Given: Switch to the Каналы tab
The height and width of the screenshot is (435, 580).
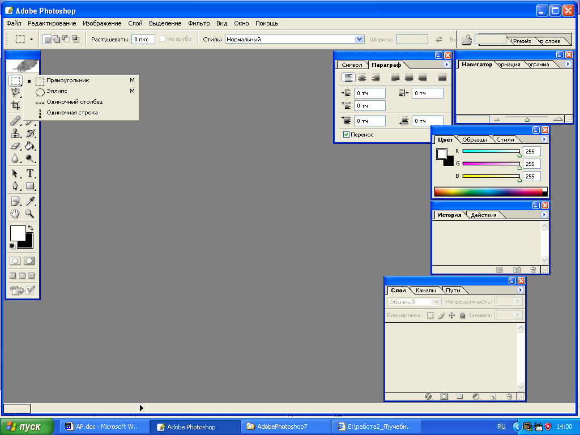Looking at the screenshot, I should (x=426, y=291).
